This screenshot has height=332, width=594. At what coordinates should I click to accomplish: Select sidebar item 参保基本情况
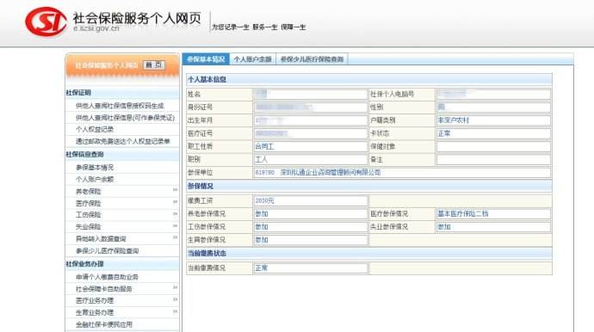point(95,168)
